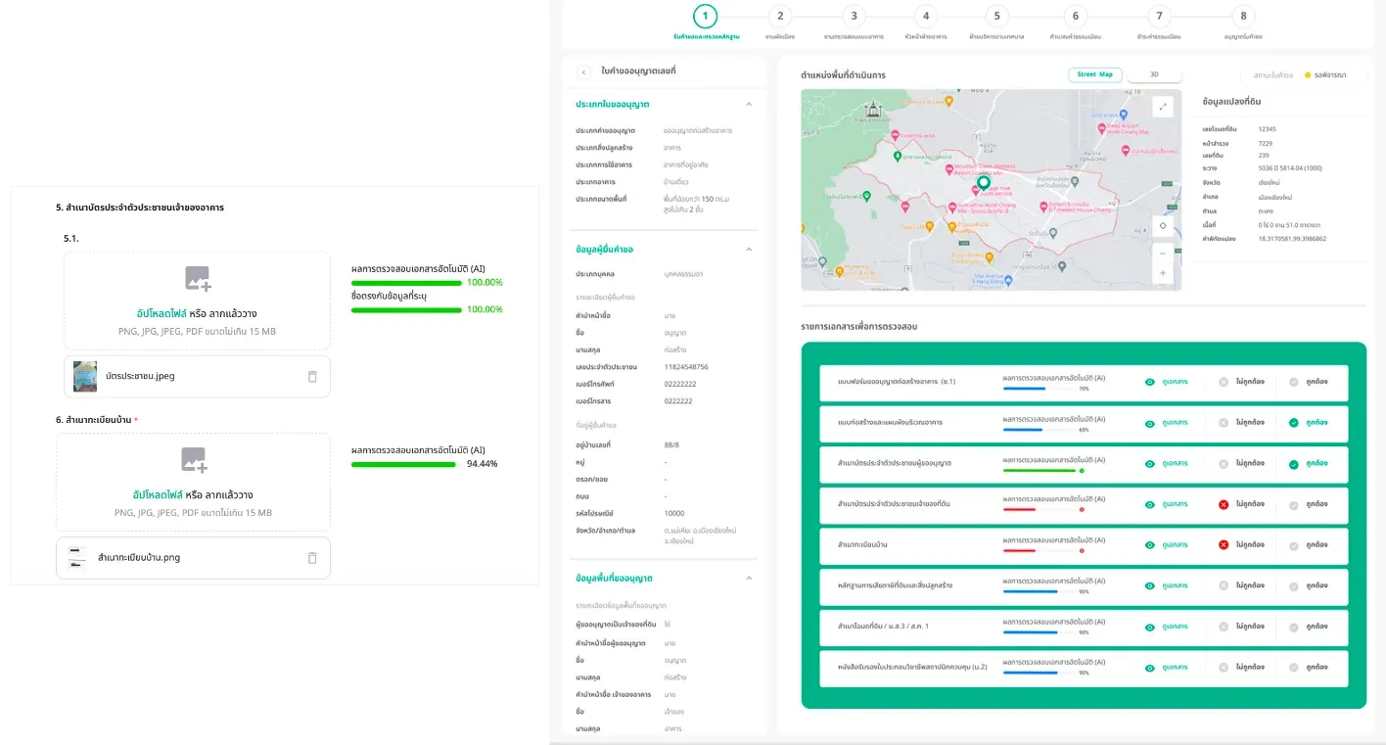The image size is (1386, 745).
Task: Mark สำเนาทะเบียนบ้าน document as ไม่ถูกต้อง
Action: point(1241,544)
